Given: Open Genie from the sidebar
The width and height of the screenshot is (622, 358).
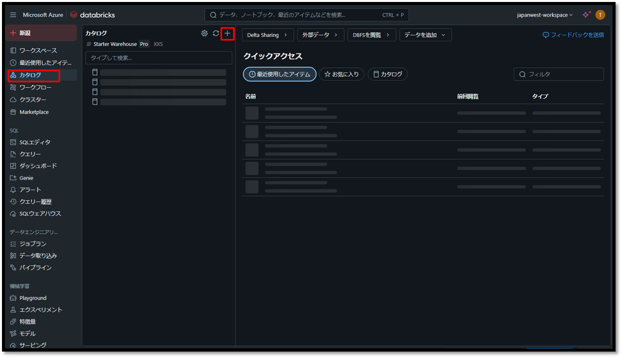Looking at the screenshot, I should click(26, 178).
